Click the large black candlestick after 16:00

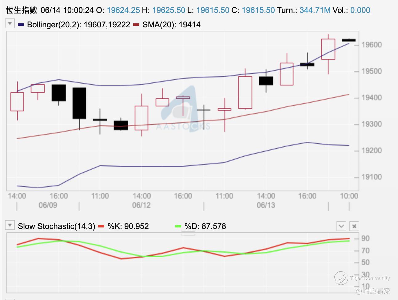tap(79, 103)
